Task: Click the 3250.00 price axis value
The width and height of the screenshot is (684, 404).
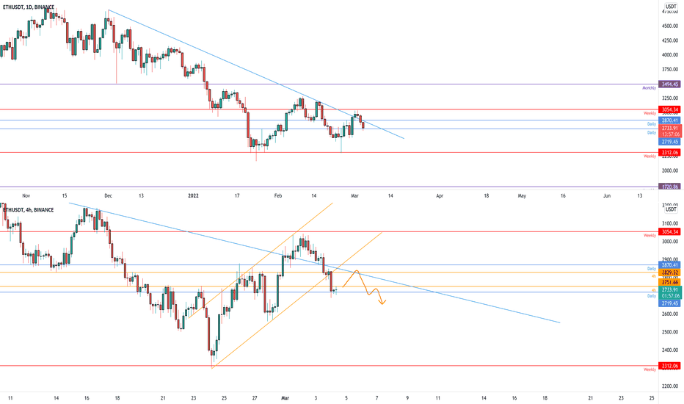Action: (670, 98)
